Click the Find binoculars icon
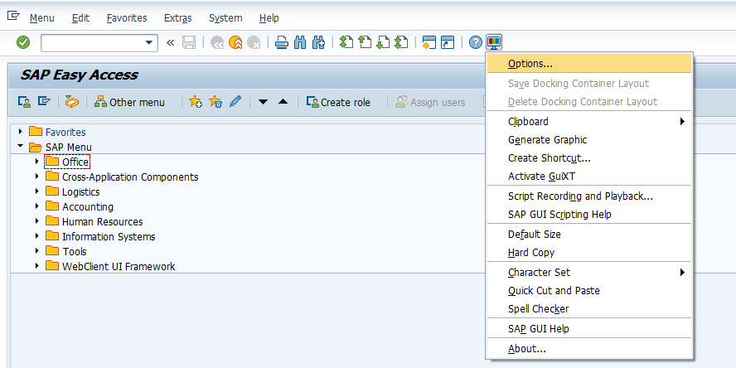Viewport: 736px width, 368px height. pyautogui.click(x=300, y=43)
